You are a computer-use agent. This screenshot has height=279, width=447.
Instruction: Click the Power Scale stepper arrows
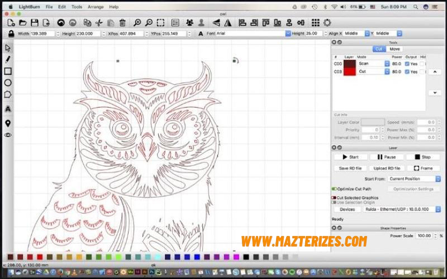tap(435, 235)
